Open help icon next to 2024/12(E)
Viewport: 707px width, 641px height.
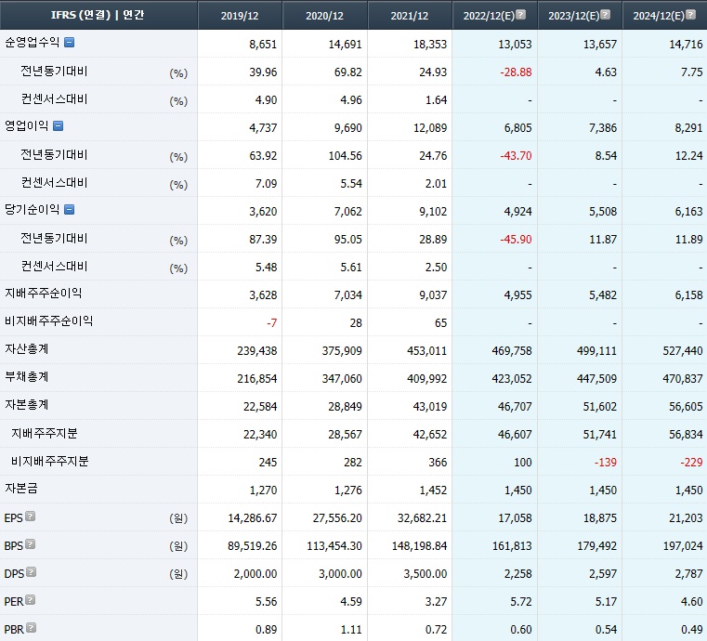click(690, 15)
